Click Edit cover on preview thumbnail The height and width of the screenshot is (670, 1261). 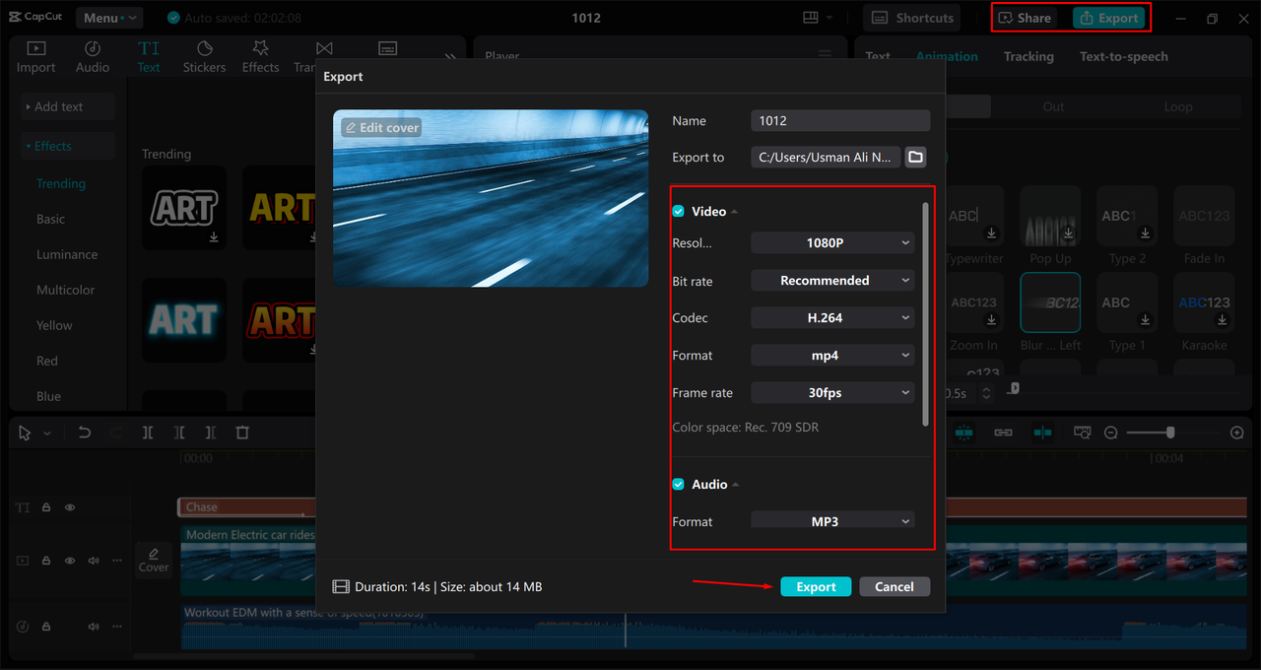point(381,128)
